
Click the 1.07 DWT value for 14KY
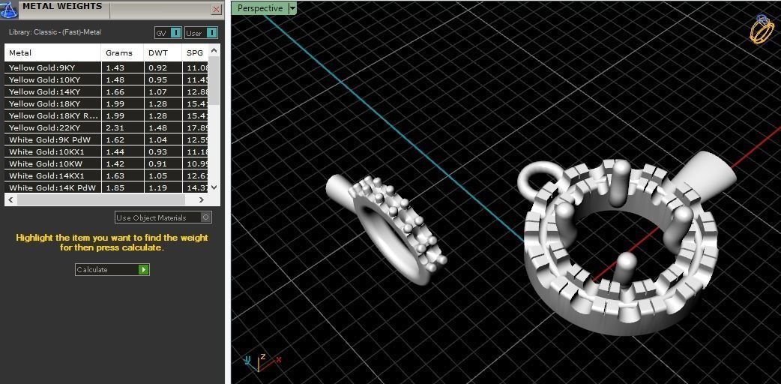pos(158,91)
